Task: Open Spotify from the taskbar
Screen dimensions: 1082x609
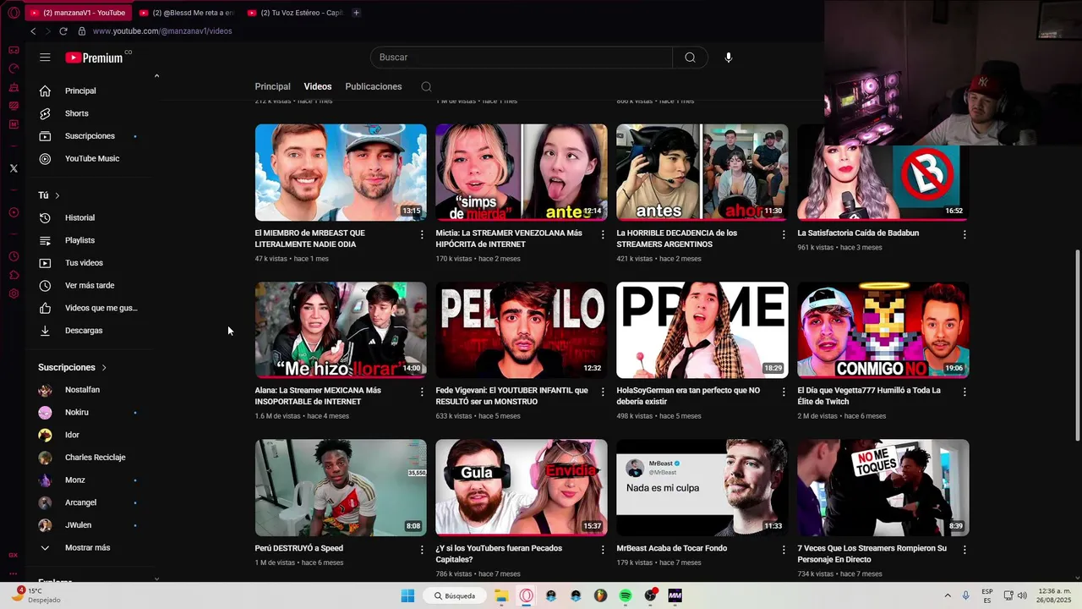Action: pos(626,595)
